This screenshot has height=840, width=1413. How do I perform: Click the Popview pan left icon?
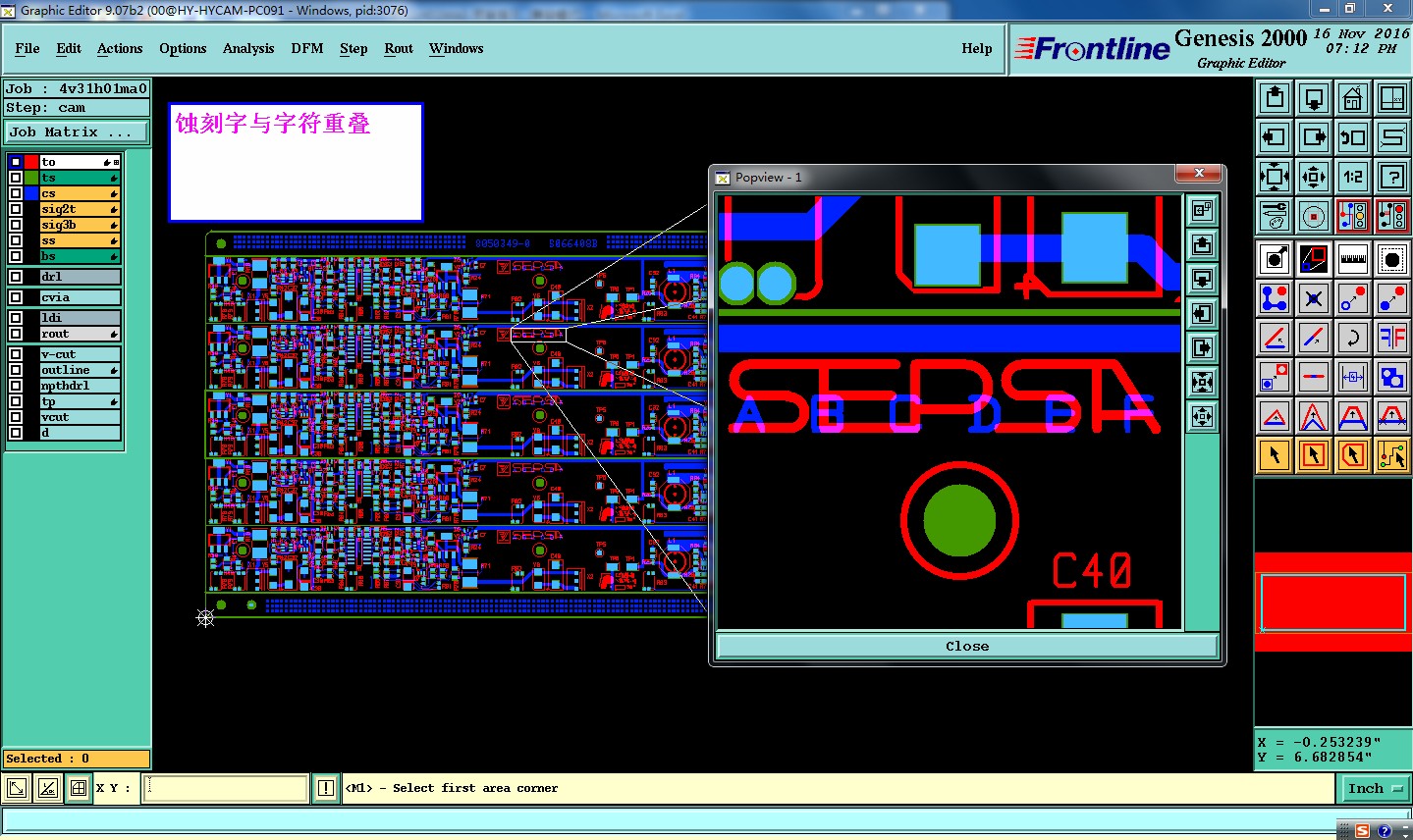pos(1203,313)
